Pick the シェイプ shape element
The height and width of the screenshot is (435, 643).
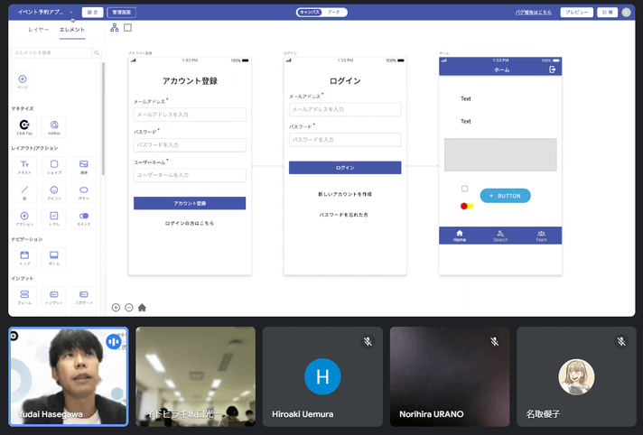53,166
